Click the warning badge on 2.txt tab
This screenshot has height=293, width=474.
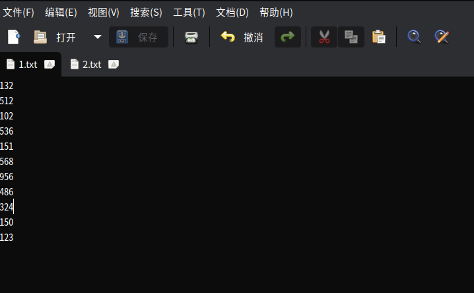(x=114, y=64)
